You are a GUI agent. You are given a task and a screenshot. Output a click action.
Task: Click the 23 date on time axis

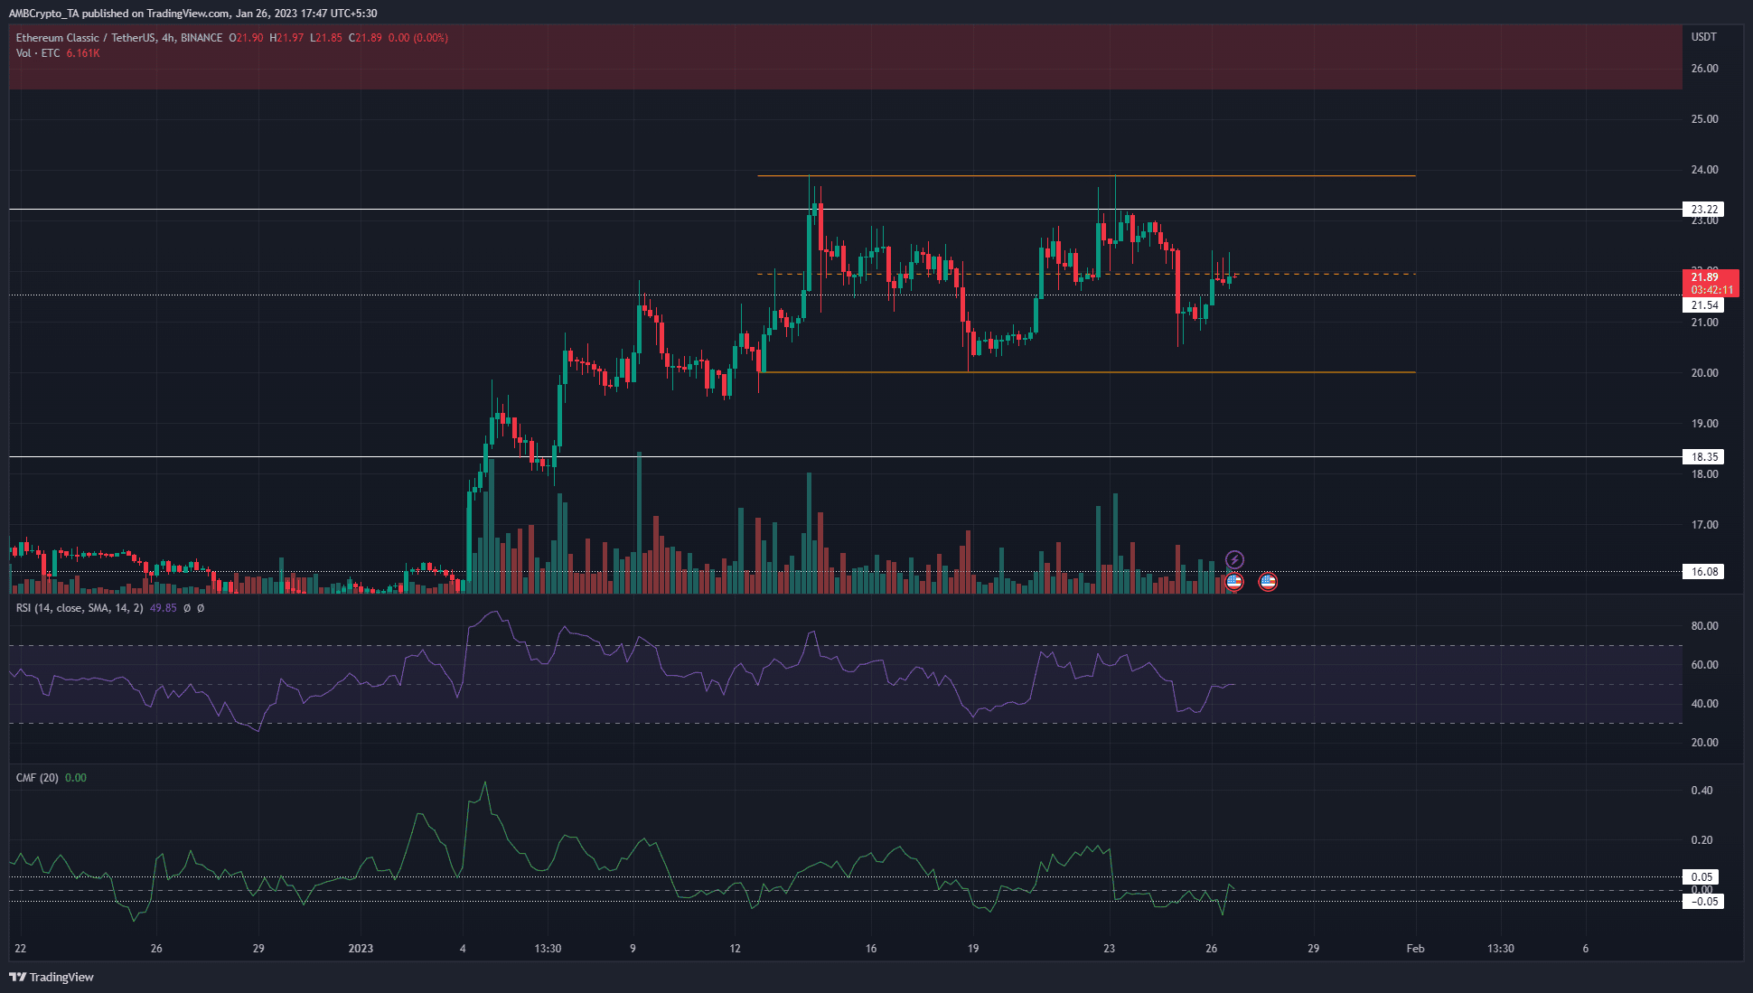pos(1109,949)
